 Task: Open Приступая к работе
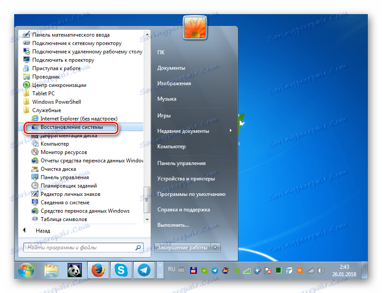click(52, 68)
